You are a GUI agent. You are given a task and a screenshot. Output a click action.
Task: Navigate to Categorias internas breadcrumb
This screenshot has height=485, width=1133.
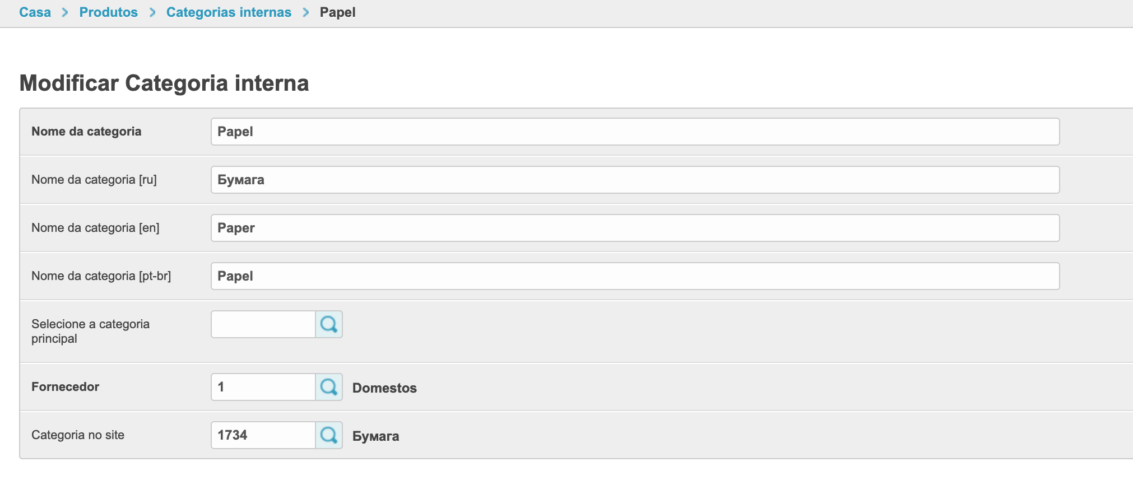point(229,12)
